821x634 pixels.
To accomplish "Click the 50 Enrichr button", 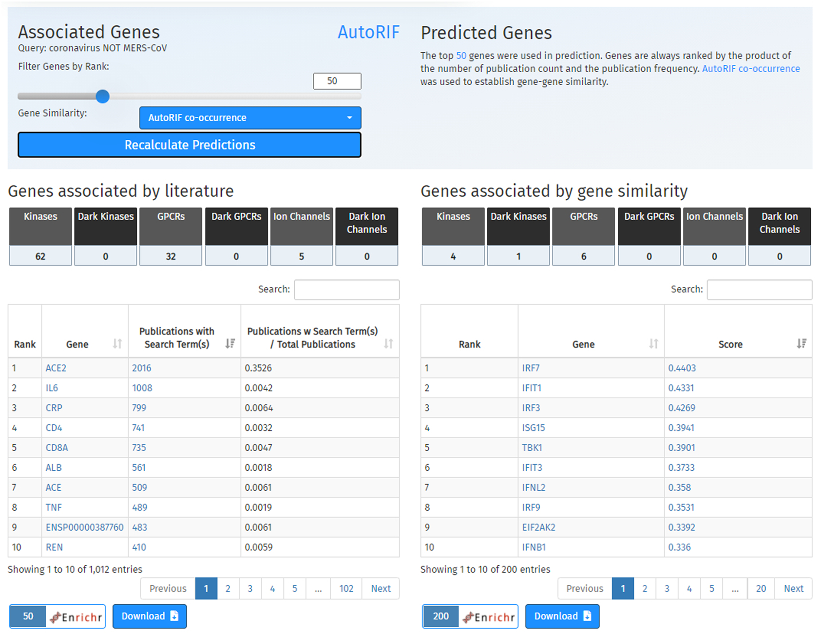I will pyautogui.click(x=57, y=616).
